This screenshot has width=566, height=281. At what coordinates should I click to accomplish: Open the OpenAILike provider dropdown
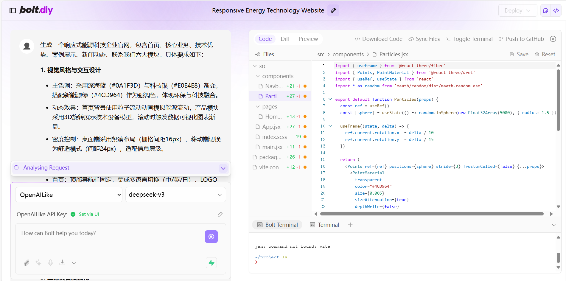pos(69,195)
